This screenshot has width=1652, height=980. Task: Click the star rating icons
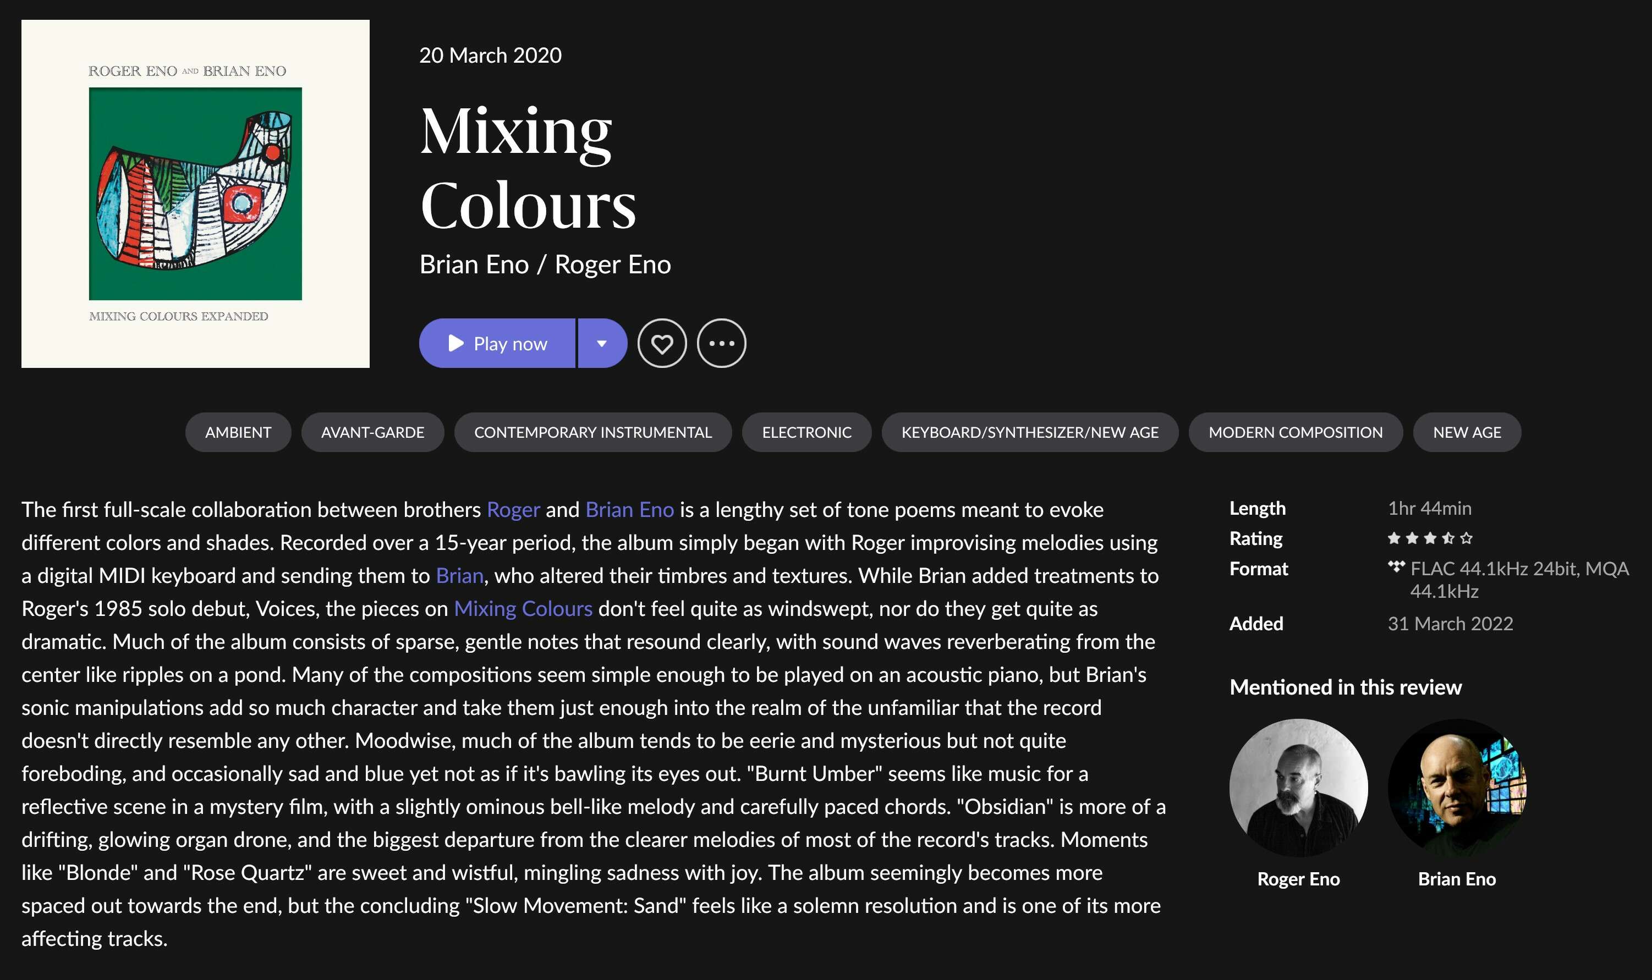tap(1430, 538)
